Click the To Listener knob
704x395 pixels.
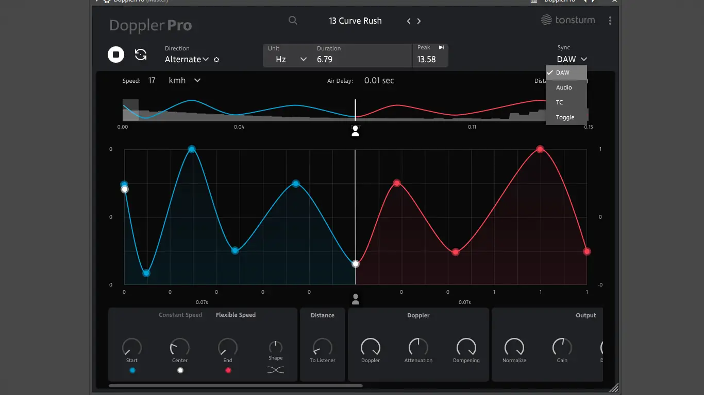tap(323, 347)
